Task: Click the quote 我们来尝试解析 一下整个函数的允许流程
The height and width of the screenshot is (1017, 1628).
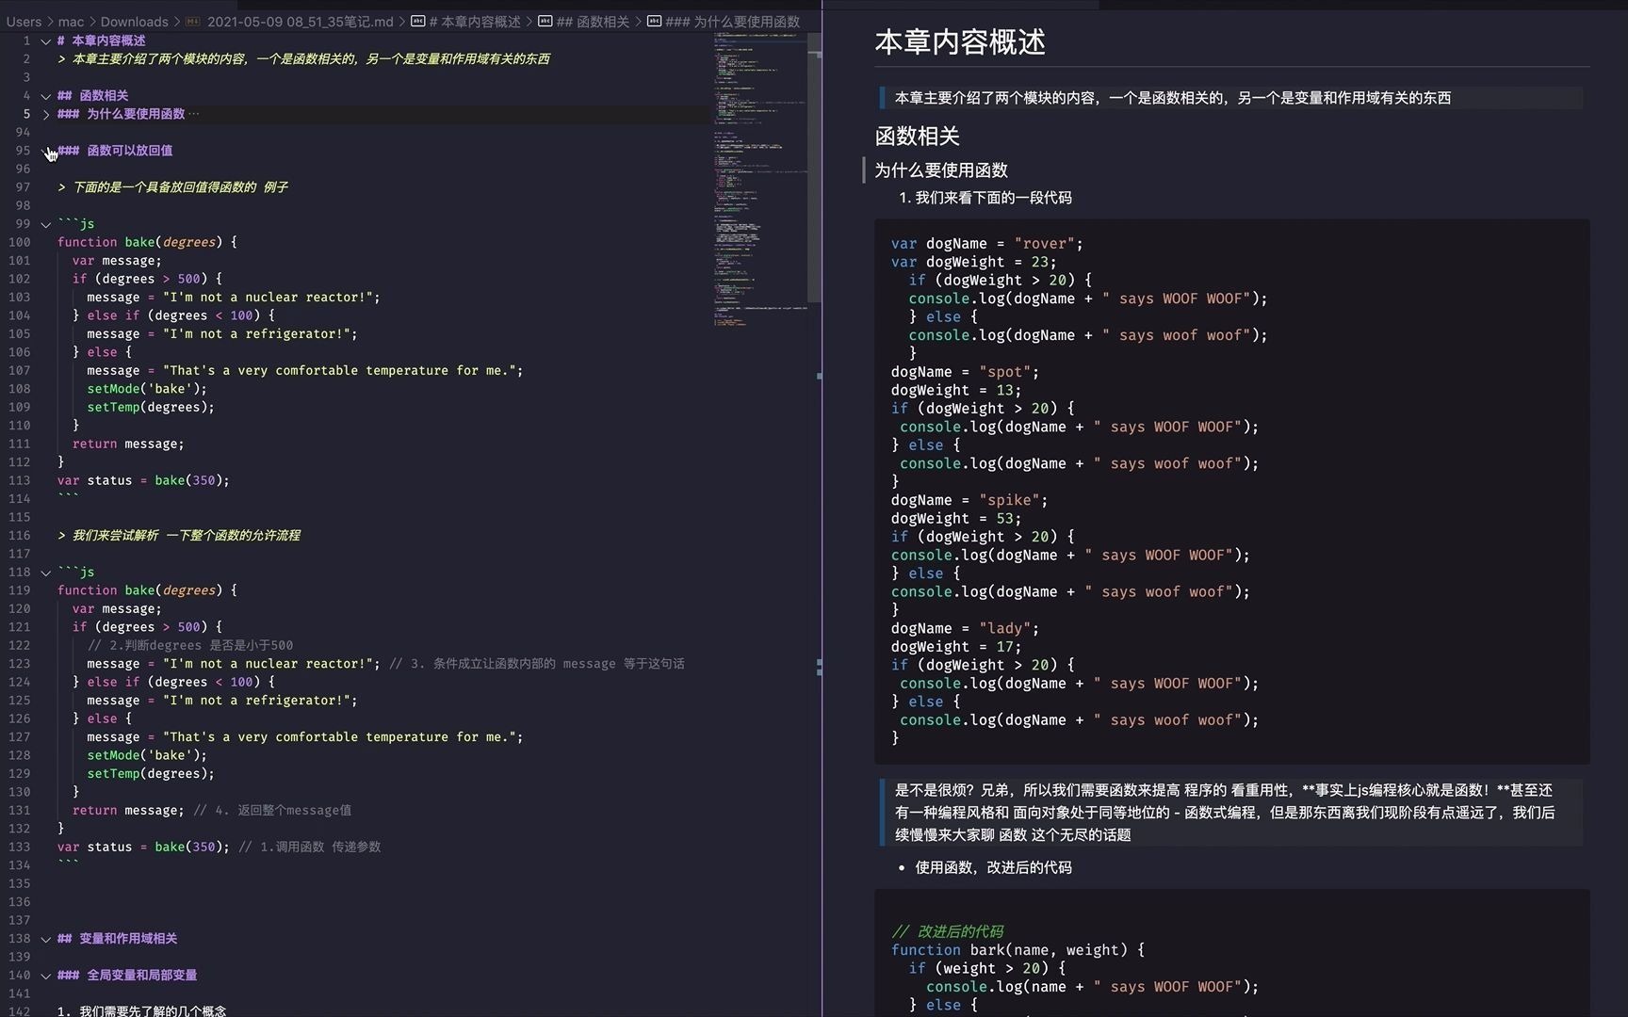Action: [x=179, y=536]
